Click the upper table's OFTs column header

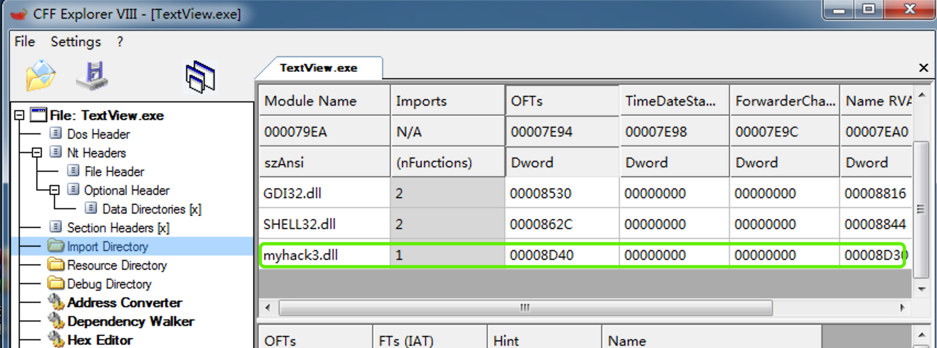click(562, 100)
